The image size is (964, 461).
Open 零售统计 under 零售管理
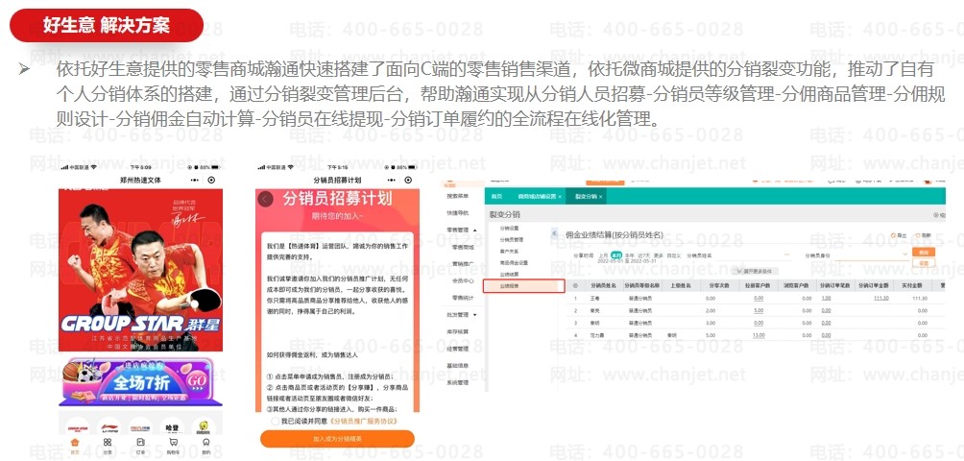click(x=463, y=298)
